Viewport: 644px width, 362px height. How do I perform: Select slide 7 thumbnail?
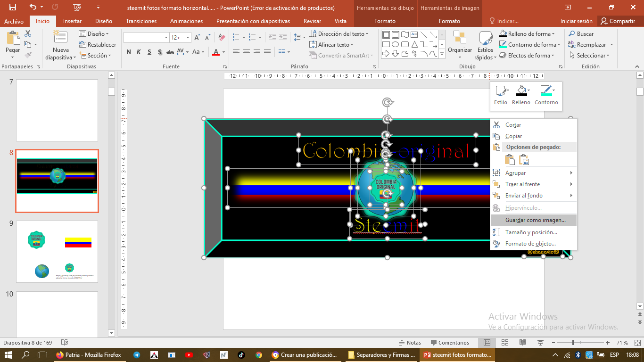tap(57, 110)
